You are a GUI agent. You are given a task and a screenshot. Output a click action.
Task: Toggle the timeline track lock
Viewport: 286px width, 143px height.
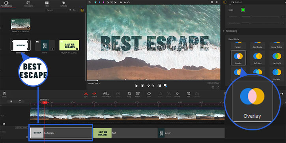(x=11, y=102)
